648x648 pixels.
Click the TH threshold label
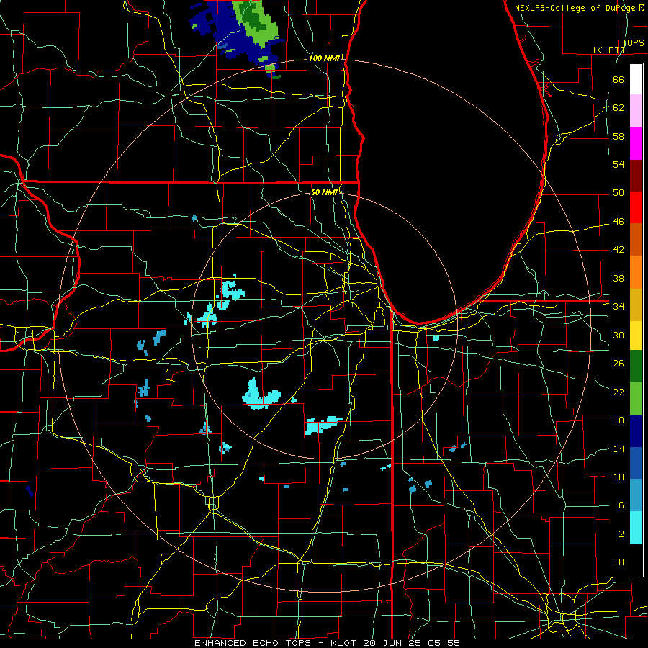tap(618, 562)
